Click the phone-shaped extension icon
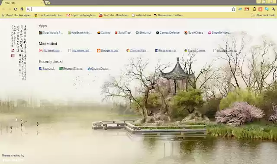Viewport: 277px width, 164px height. point(254,9)
